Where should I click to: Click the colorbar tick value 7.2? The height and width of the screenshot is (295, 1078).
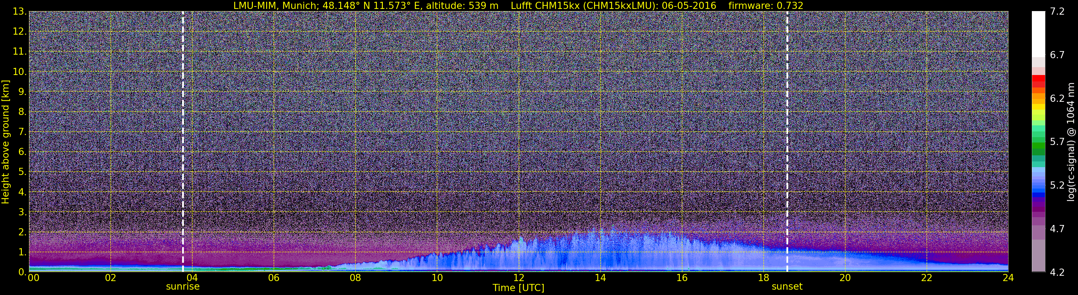[1057, 12]
